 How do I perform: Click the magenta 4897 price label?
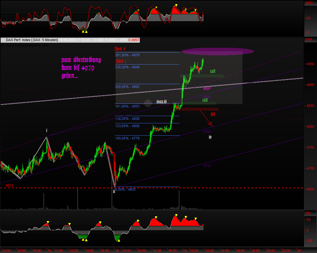pyautogui.click(x=207, y=89)
